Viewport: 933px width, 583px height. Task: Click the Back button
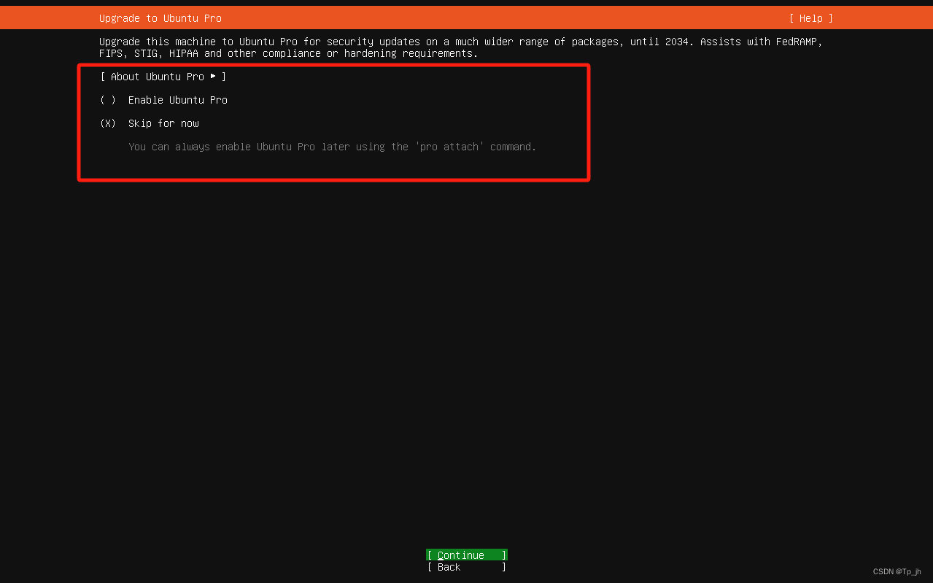point(467,567)
